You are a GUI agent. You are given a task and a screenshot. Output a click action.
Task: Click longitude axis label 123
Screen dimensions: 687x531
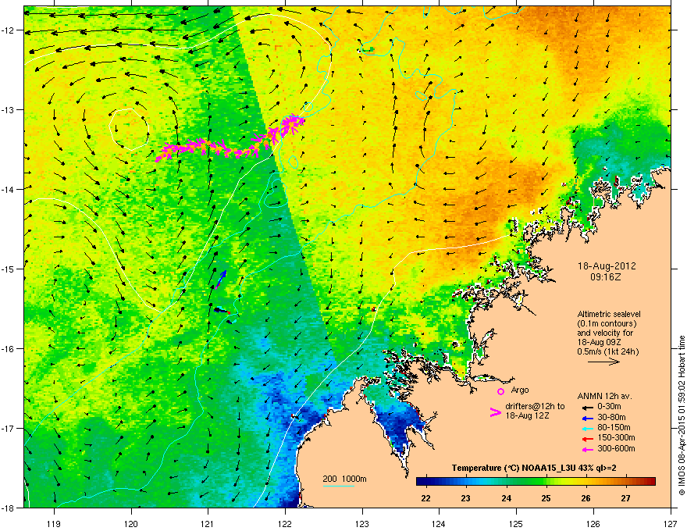coord(362,523)
